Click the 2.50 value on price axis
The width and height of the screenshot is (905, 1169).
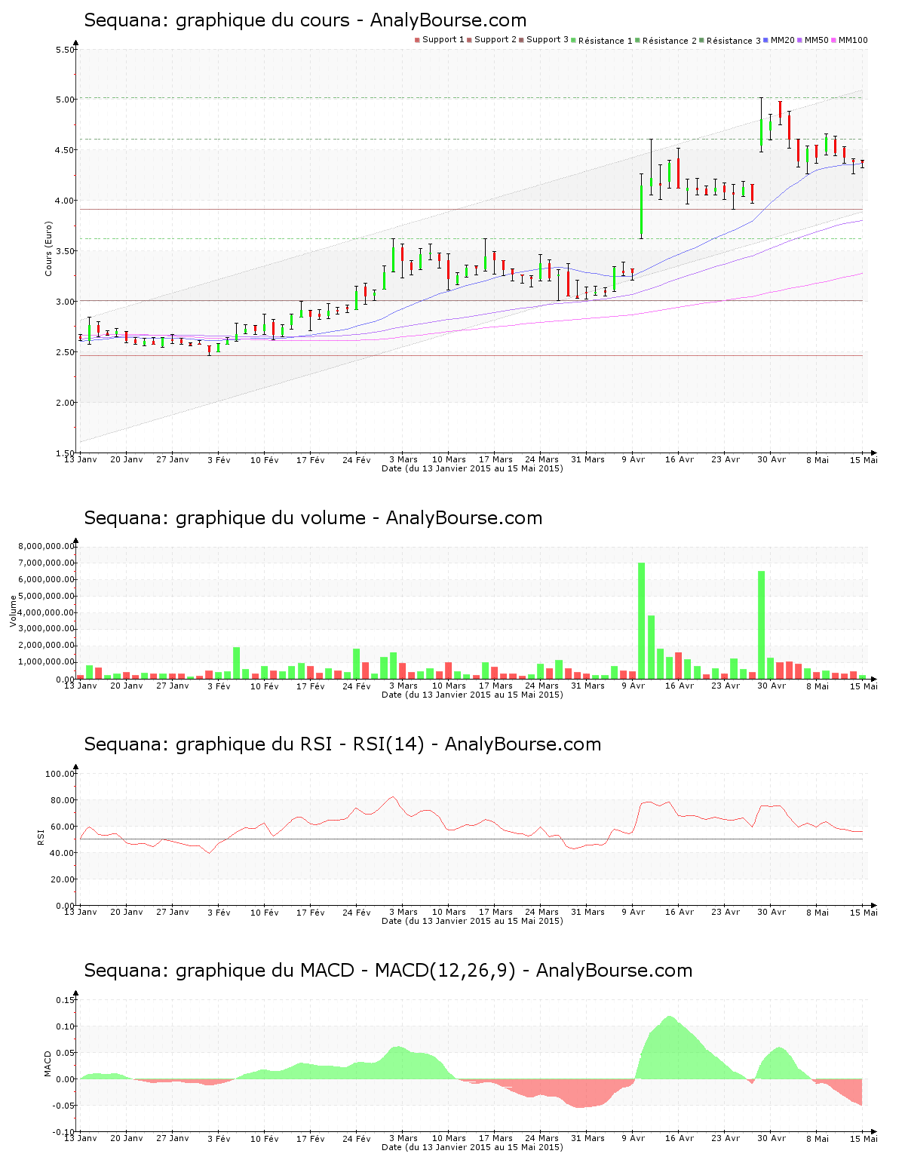click(x=64, y=352)
